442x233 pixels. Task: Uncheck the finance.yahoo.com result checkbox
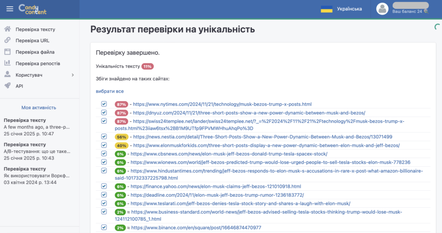[x=104, y=186]
